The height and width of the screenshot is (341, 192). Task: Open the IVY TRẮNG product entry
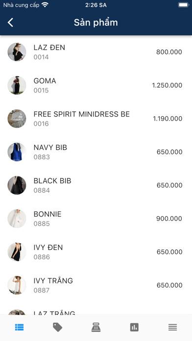96,285
